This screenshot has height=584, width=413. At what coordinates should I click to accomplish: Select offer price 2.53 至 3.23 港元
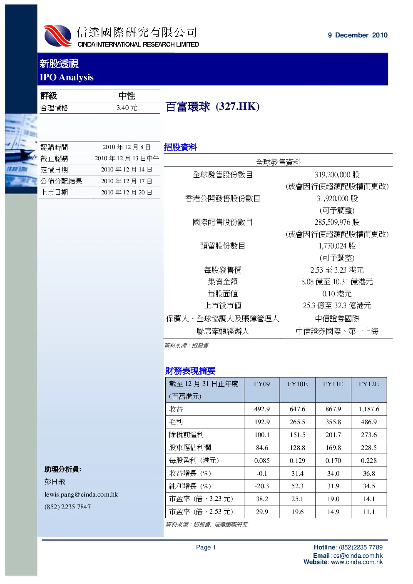tap(337, 270)
